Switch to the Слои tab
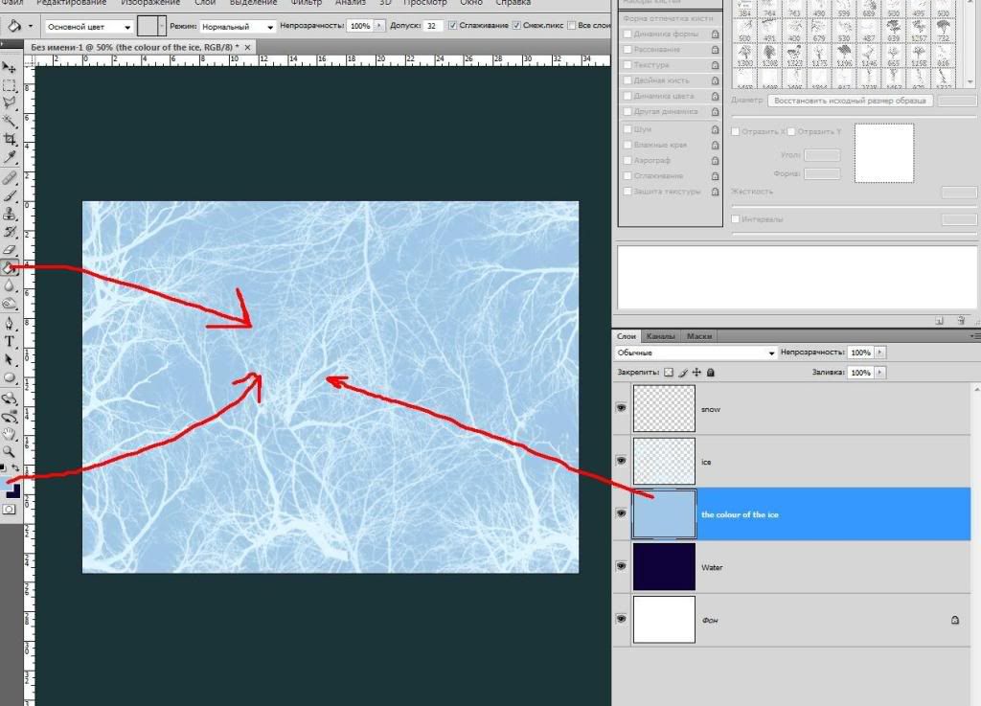 (627, 336)
